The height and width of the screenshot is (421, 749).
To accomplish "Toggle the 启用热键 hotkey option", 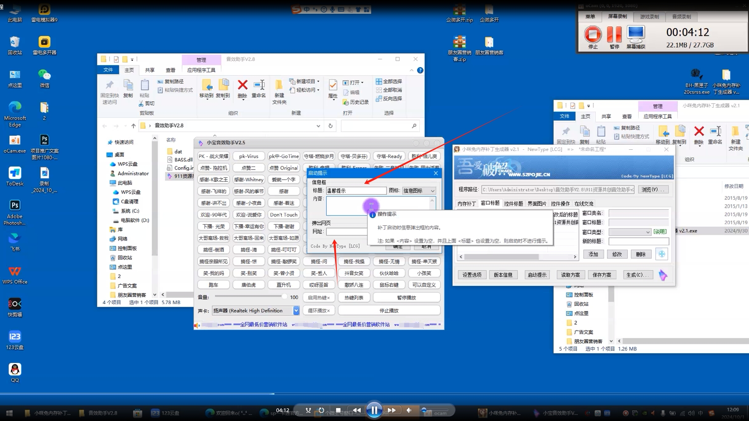I will [x=318, y=297].
